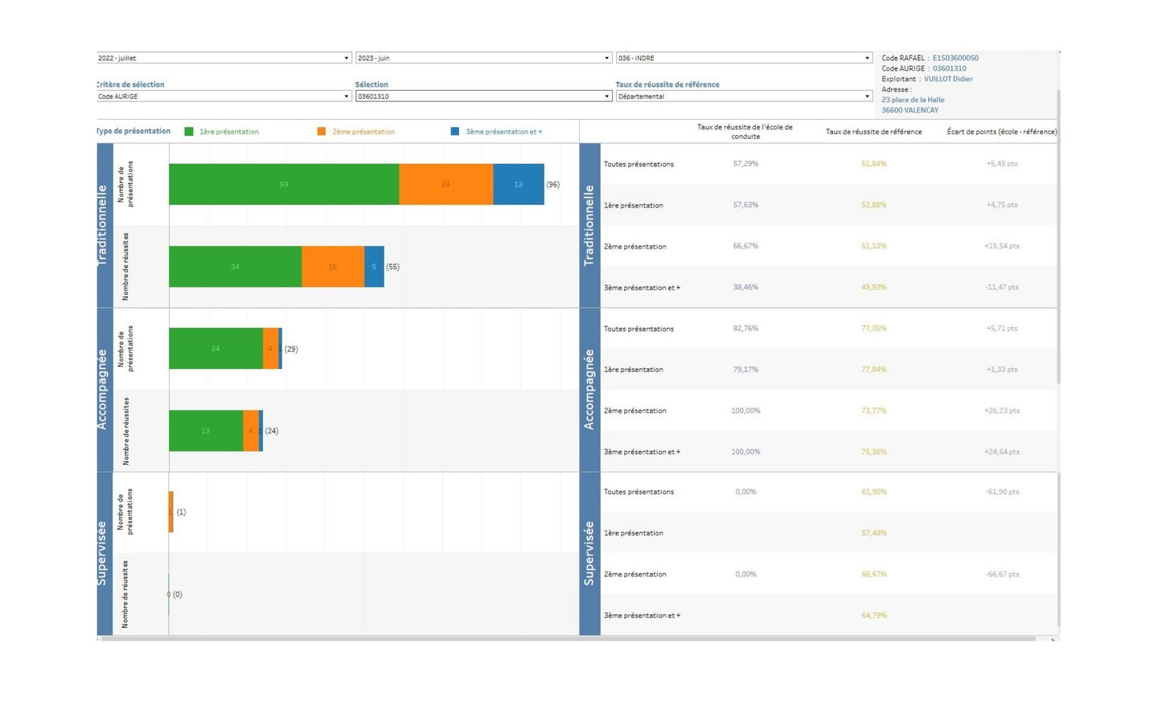Click the total label (55)
The height and width of the screenshot is (725, 1158).
tap(392, 267)
